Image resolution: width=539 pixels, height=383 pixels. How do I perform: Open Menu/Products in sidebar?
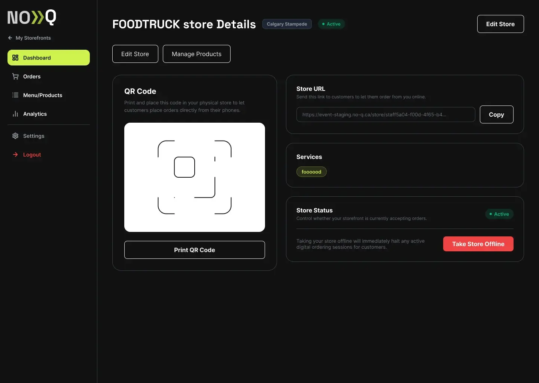click(49, 95)
